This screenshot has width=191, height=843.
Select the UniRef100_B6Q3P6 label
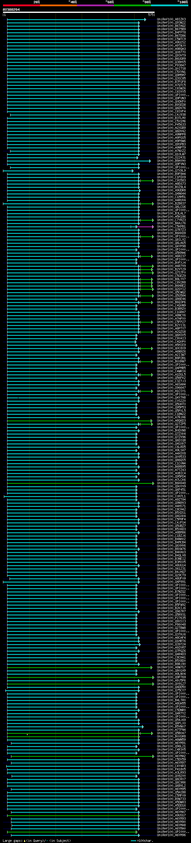tap(171, 302)
